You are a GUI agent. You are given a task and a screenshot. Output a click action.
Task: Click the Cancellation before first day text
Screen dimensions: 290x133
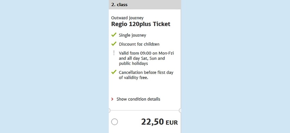click(146, 72)
